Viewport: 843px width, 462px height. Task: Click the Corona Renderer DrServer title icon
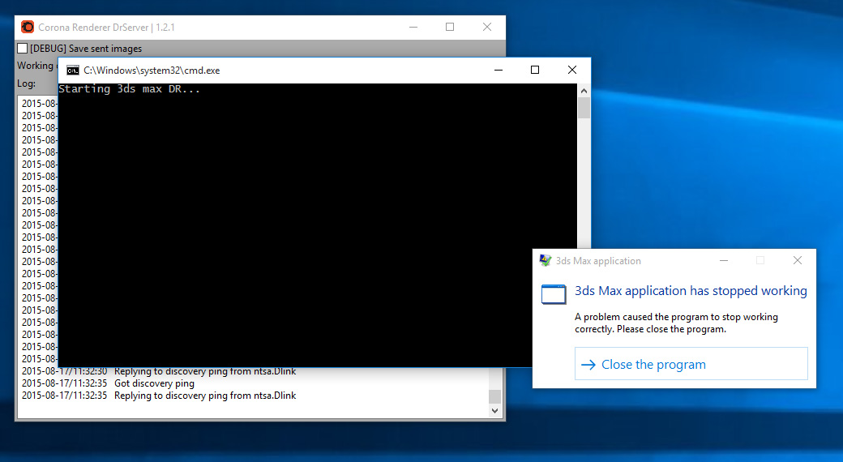click(x=28, y=27)
